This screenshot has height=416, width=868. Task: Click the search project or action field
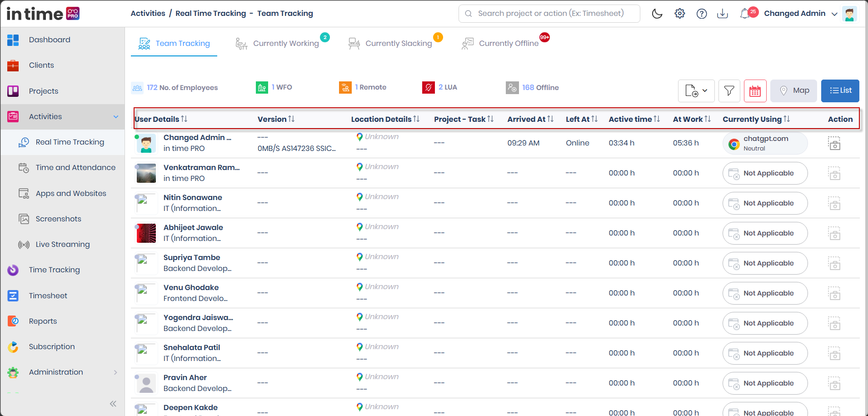click(x=549, y=14)
